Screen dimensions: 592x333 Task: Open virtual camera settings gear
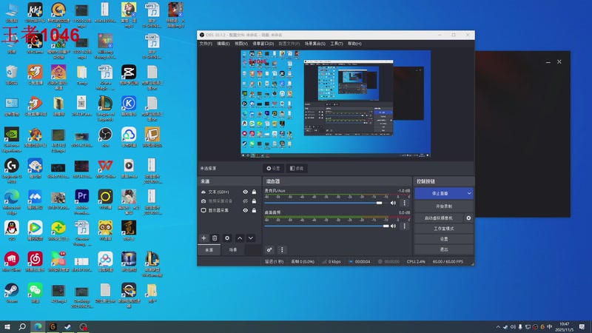click(468, 218)
